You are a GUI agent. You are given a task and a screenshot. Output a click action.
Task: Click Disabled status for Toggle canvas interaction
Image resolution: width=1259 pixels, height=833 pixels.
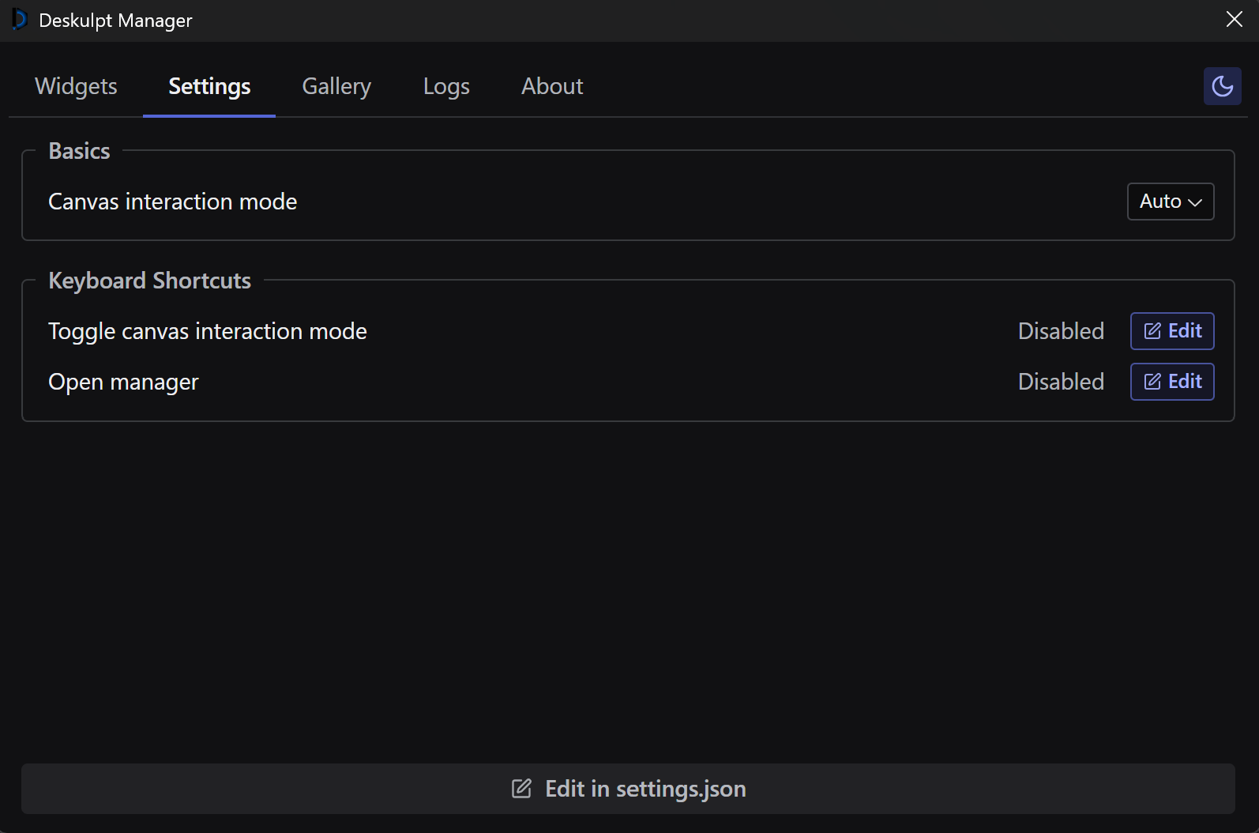[1061, 331]
